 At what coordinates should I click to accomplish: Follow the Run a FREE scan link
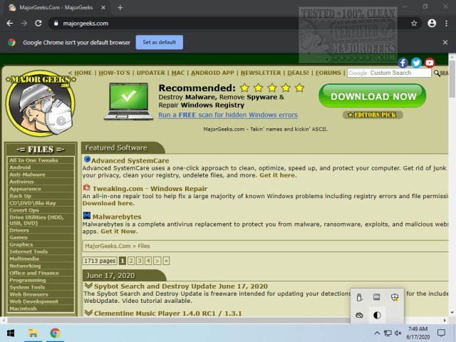228,115
